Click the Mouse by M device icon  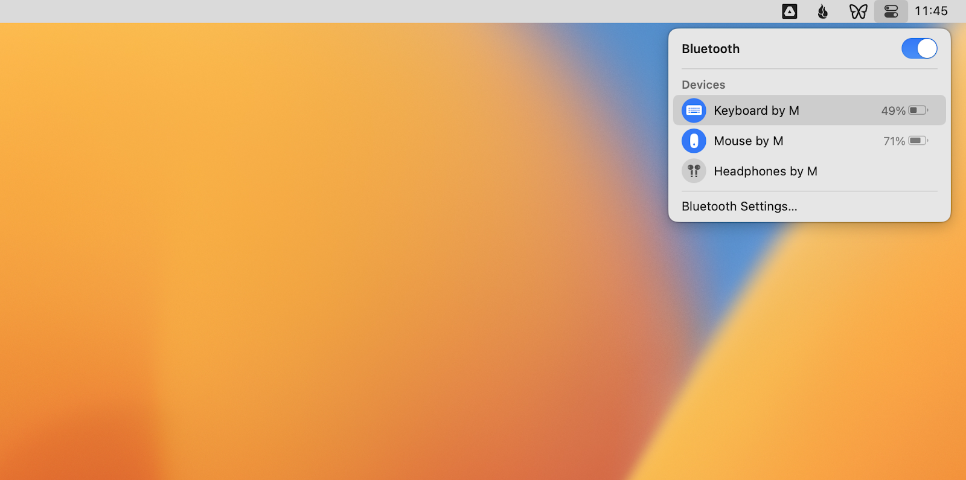pyautogui.click(x=694, y=141)
